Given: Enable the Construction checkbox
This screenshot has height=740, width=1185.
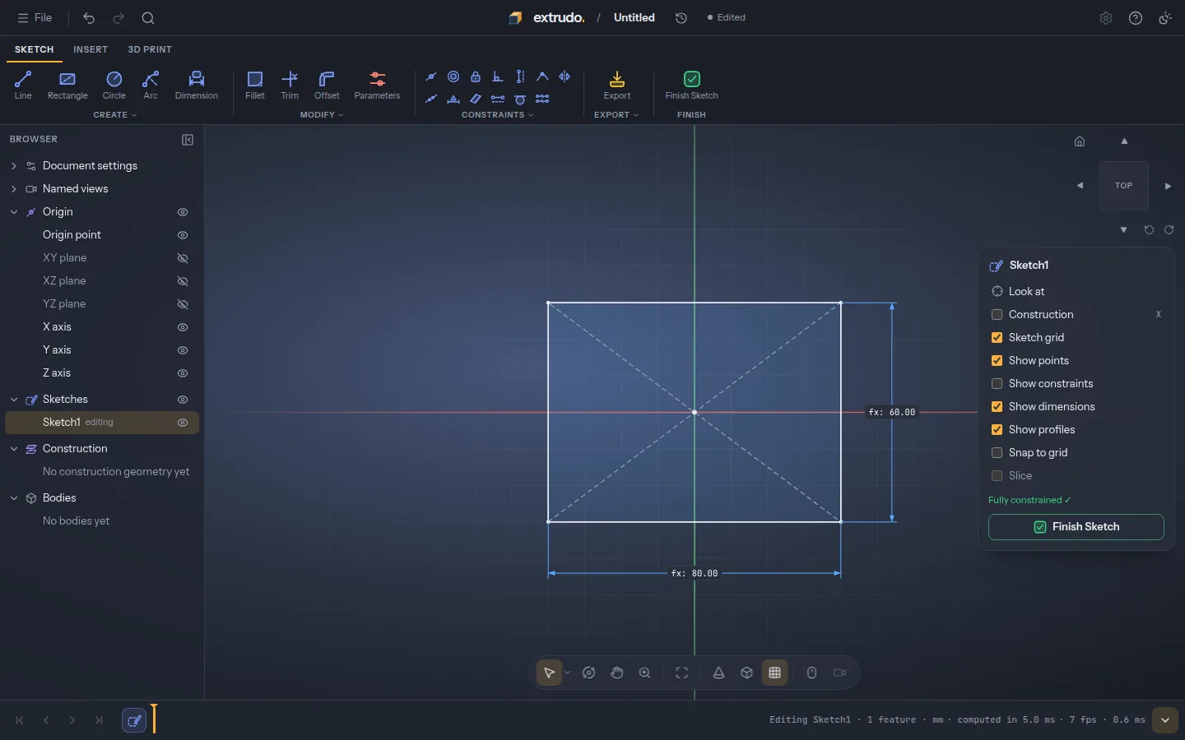Looking at the screenshot, I should point(997,315).
